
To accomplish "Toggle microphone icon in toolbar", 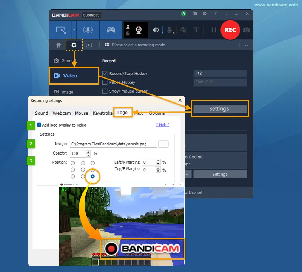I will coord(169,30).
